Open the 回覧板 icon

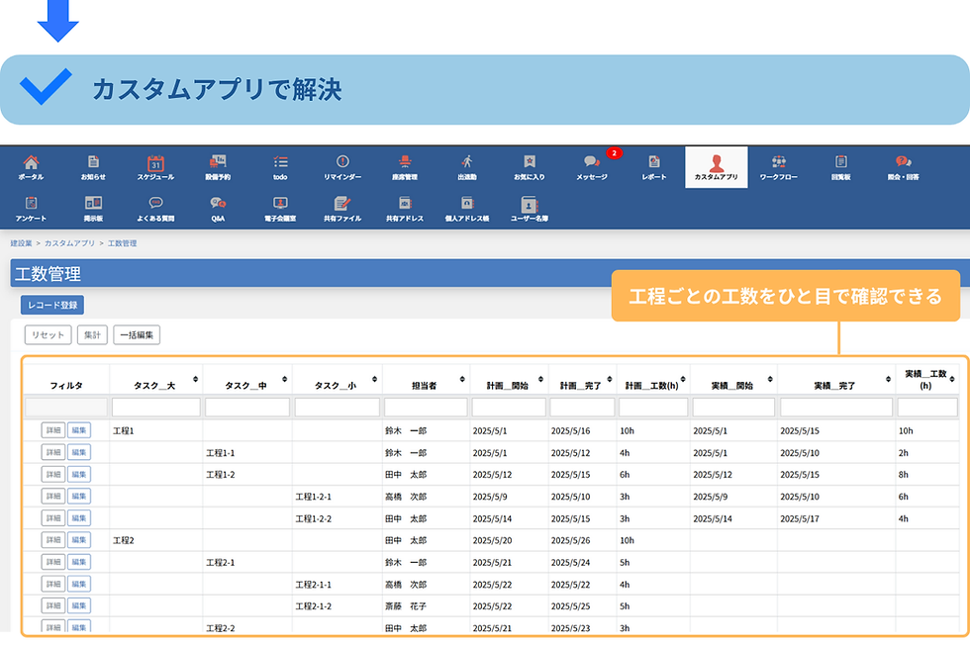click(840, 167)
